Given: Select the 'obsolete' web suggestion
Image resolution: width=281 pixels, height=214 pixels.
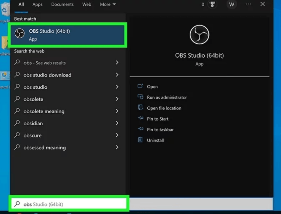Looking at the screenshot, I should click(68, 99).
